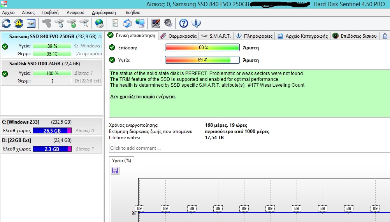The width and height of the screenshot is (390, 222).
Task: Switch to the Πληροφορίες tab
Action: click(254, 36)
